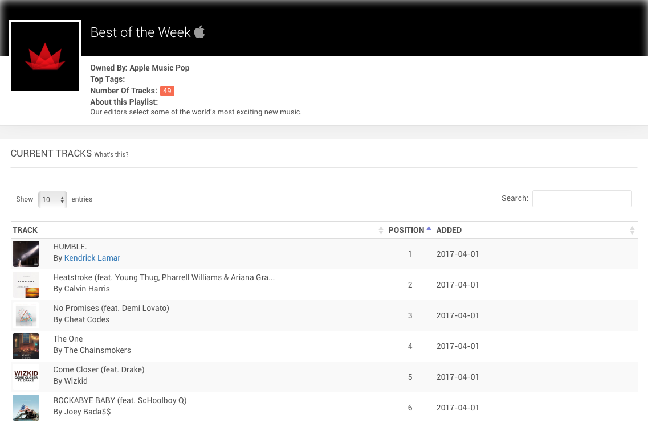This screenshot has height=423, width=648.
Task: Click the No Promises album artwork
Action: (x=26, y=315)
